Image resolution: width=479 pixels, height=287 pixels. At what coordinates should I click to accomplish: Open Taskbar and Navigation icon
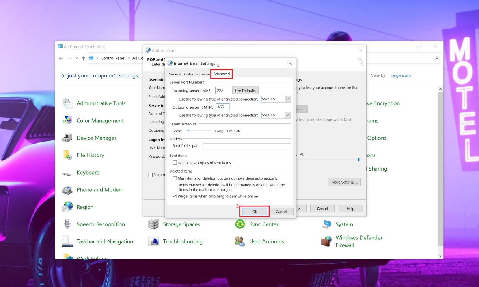(67, 242)
